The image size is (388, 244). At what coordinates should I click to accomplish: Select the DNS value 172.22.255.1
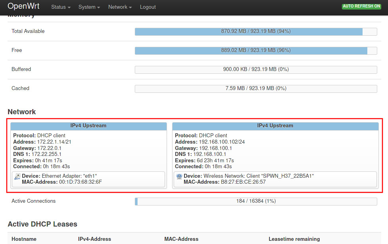coord(47,154)
